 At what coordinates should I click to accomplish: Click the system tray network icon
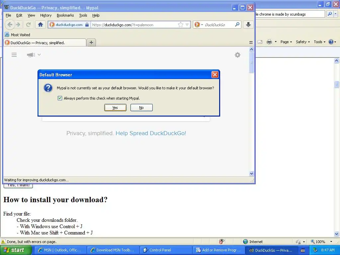[x=315, y=250]
